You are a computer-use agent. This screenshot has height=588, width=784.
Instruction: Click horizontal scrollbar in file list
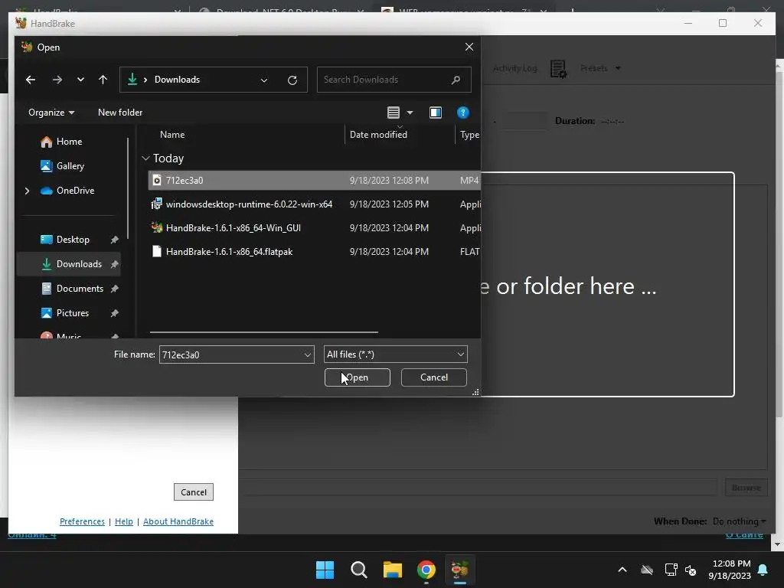coord(264,332)
